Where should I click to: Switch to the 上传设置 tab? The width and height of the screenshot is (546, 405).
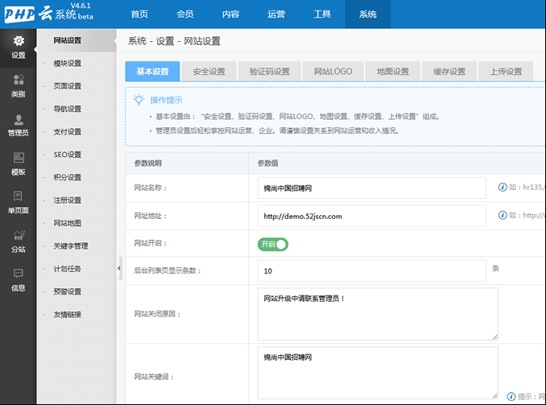point(506,72)
